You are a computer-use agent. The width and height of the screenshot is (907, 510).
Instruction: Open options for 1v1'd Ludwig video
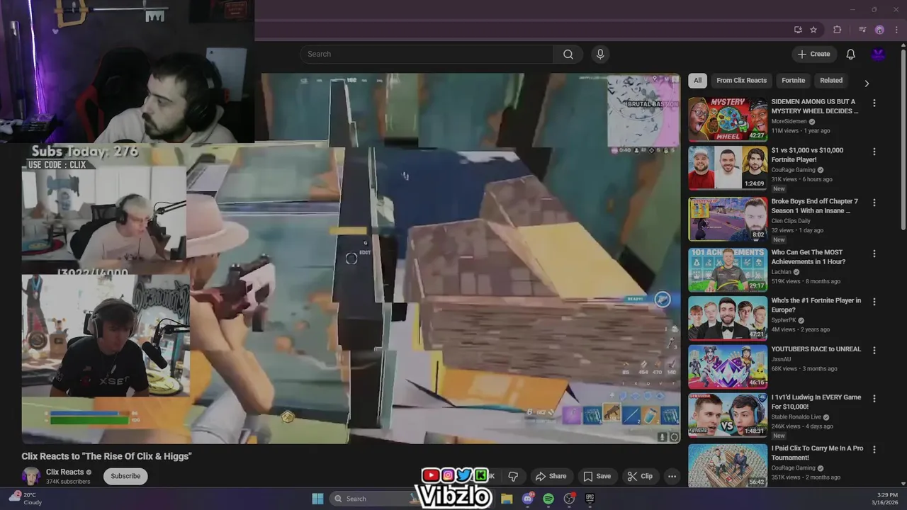tap(874, 398)
